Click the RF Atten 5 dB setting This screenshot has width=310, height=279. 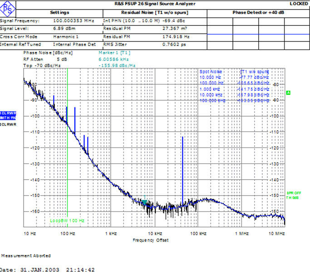pyautogui.click(x=45, y=59)
